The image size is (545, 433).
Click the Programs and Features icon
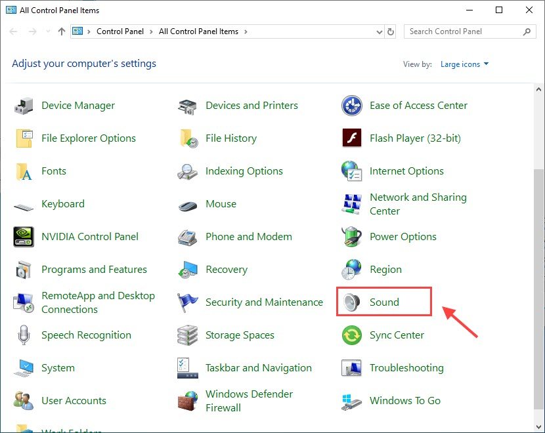coord(23,270)
